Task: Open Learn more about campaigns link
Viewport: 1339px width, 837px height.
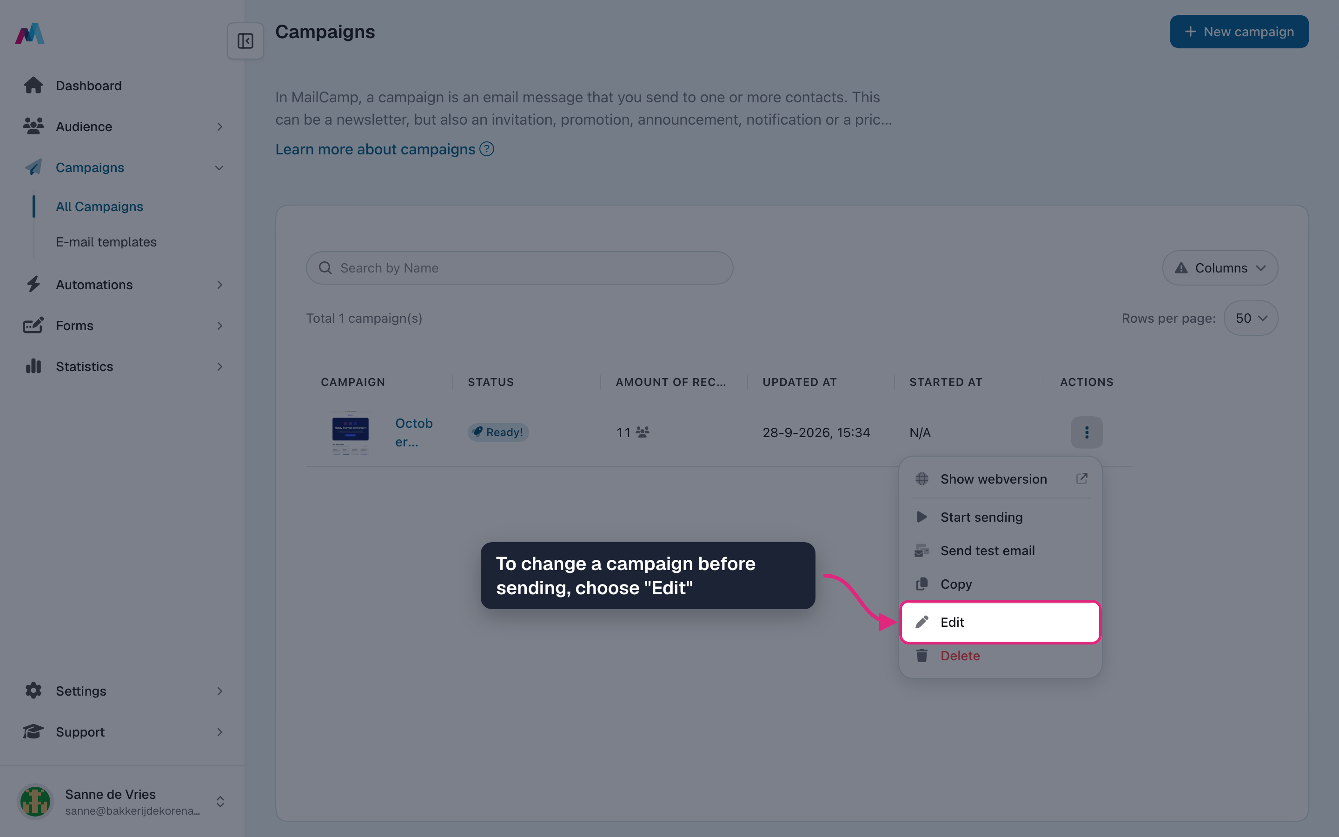Action: point(375,149)
